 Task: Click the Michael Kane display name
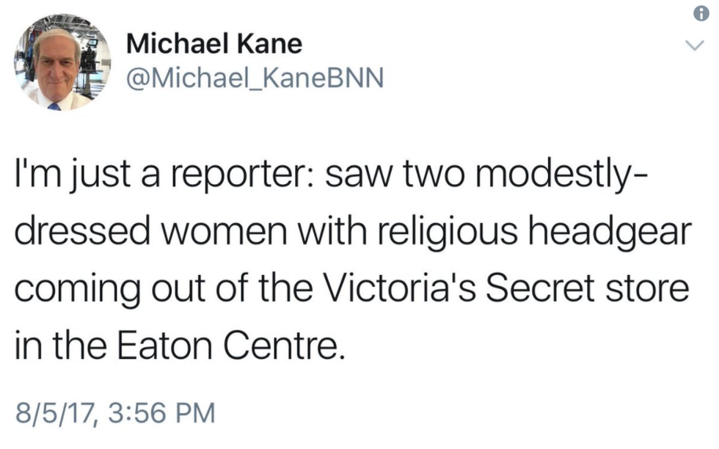click(213, 44)
